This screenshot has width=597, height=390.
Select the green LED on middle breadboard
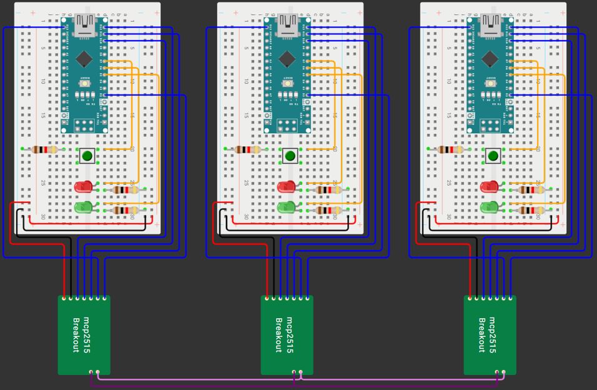coord(286,207)
